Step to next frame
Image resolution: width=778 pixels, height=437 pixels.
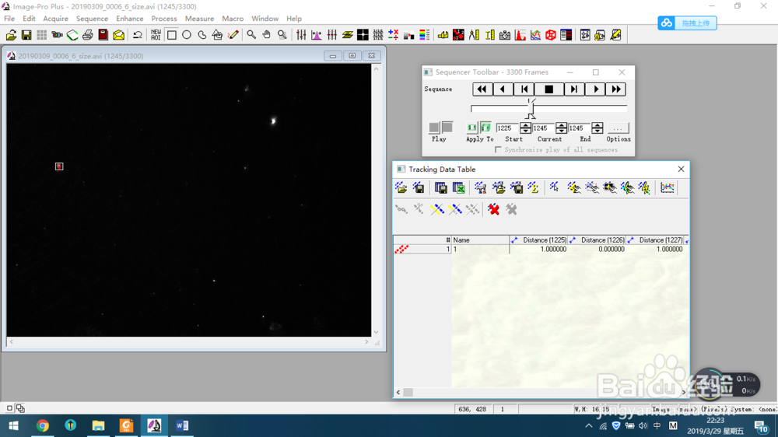[573, 89]
